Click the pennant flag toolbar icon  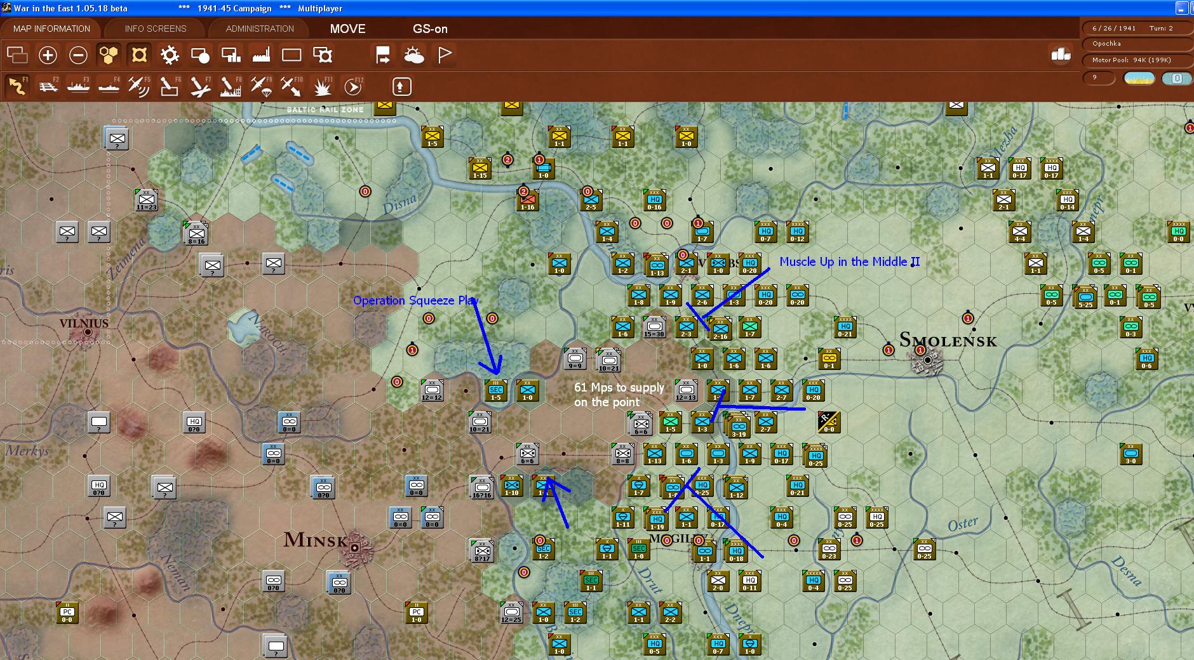445,55
